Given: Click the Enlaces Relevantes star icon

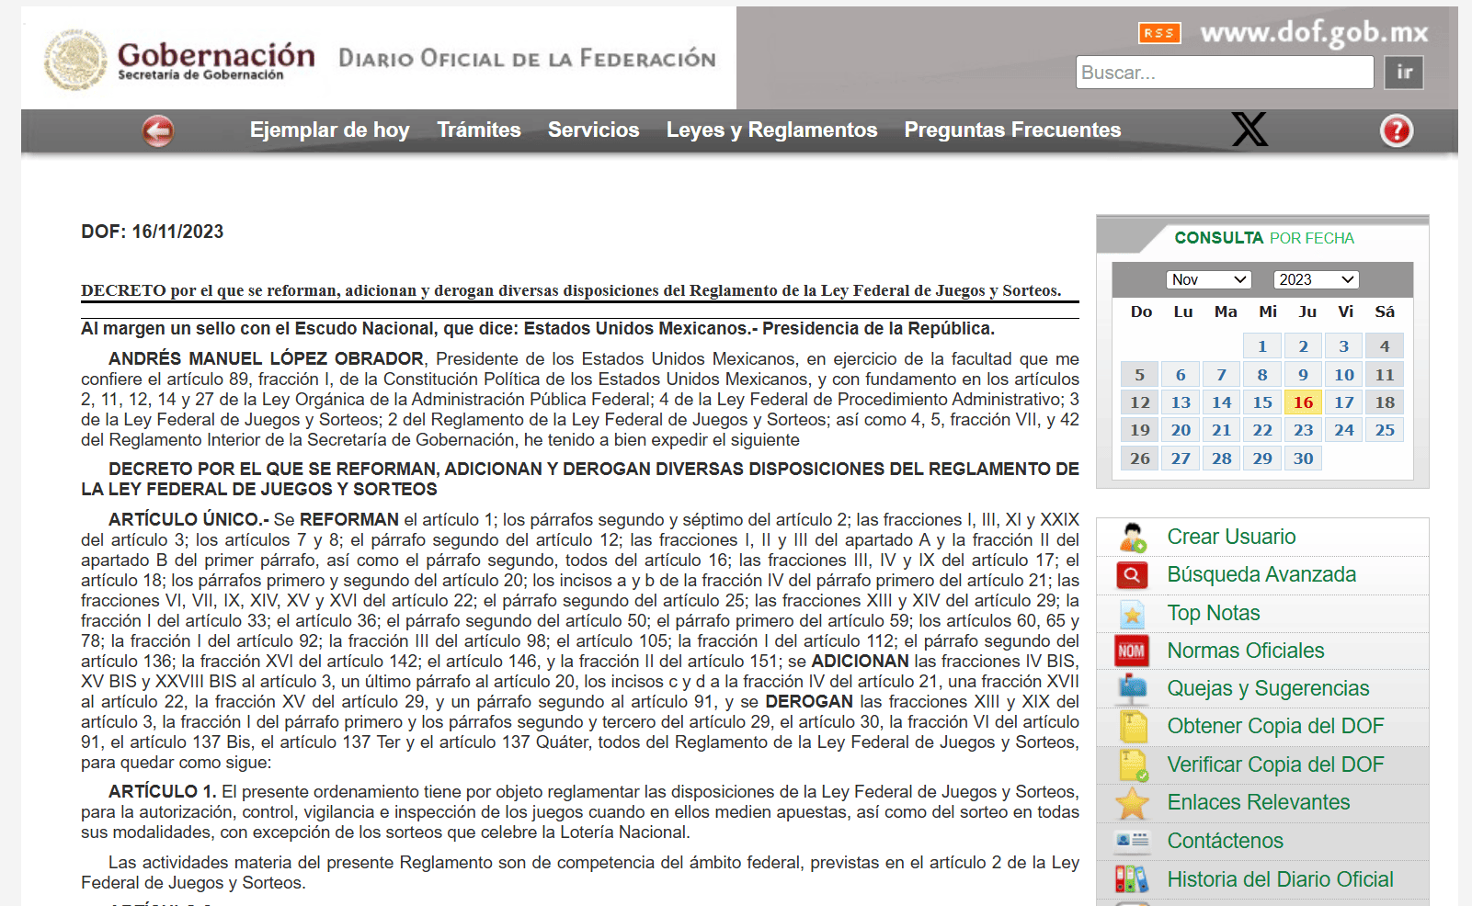Looking at the screenshot, I should pos(1132,803).
